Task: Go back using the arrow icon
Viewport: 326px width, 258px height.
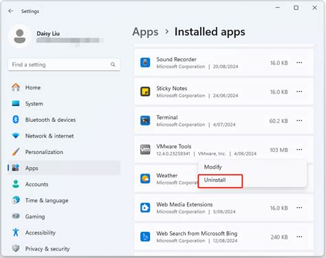Action: 10,11
